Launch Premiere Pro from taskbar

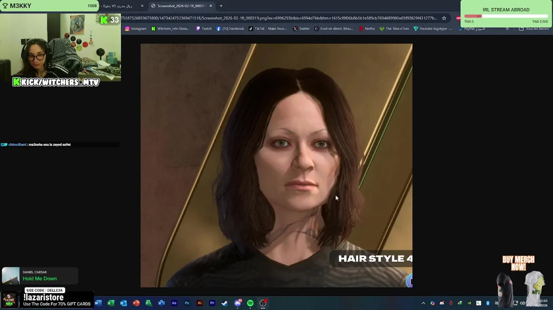coord(212,303)
